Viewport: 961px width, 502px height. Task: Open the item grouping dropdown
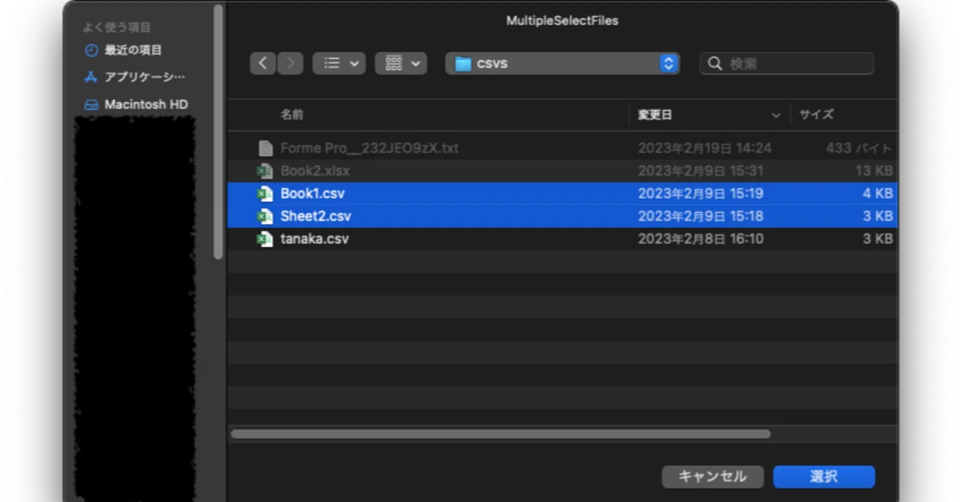pos(401,64)
